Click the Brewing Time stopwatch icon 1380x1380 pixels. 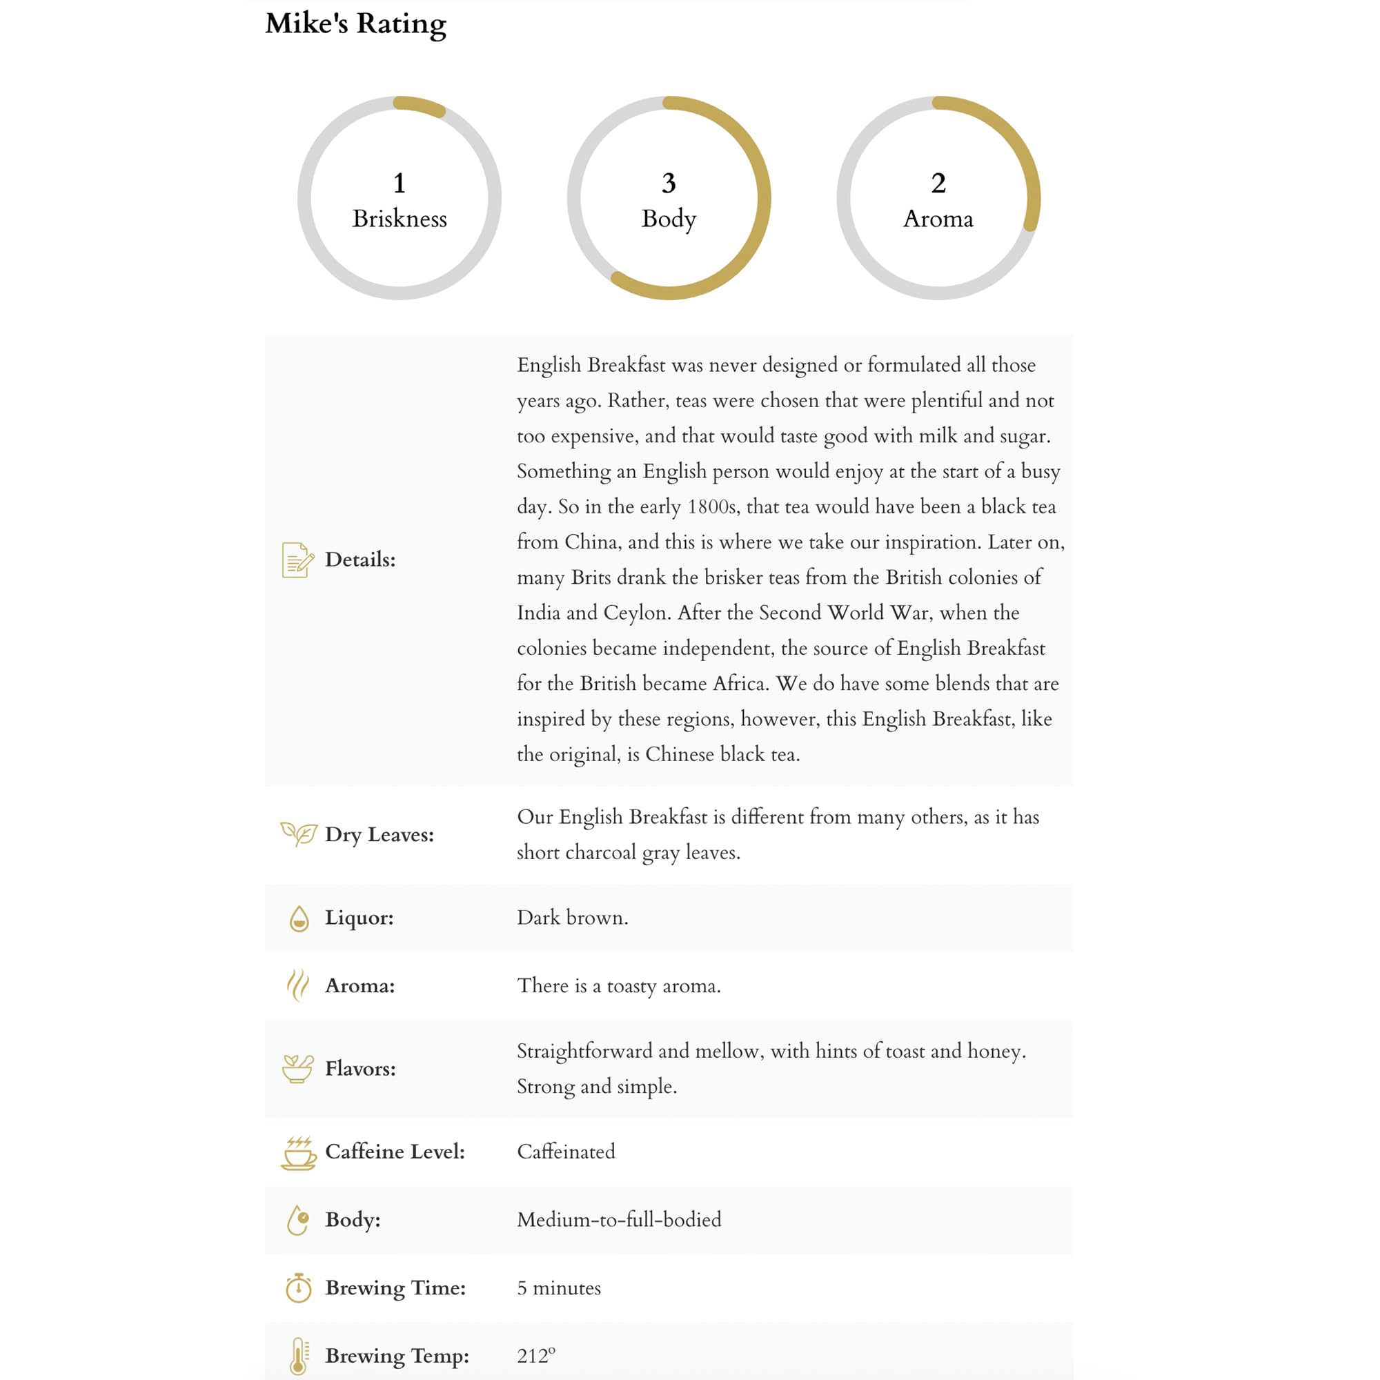click(299, 1288)
